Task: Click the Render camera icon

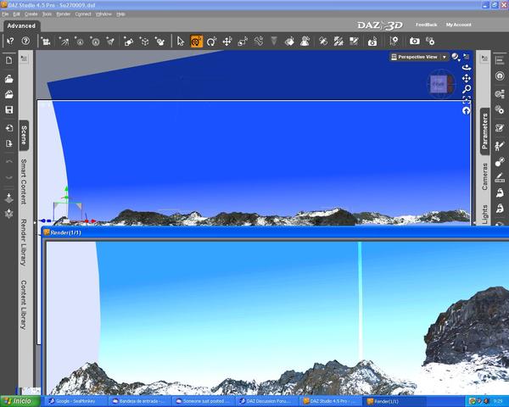Action: pyautogui.click(x=414, y=42)
